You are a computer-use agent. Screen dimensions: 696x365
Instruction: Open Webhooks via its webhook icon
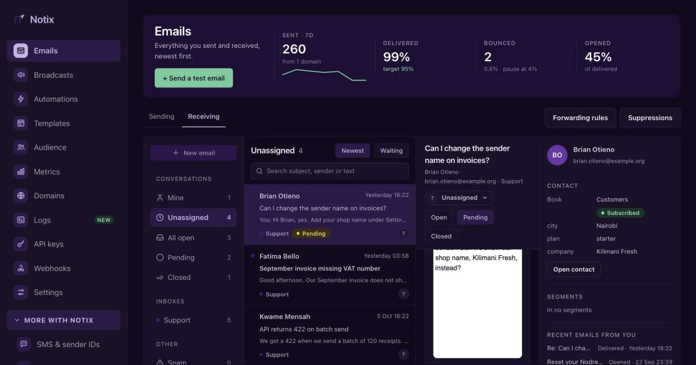coord(21,268)
